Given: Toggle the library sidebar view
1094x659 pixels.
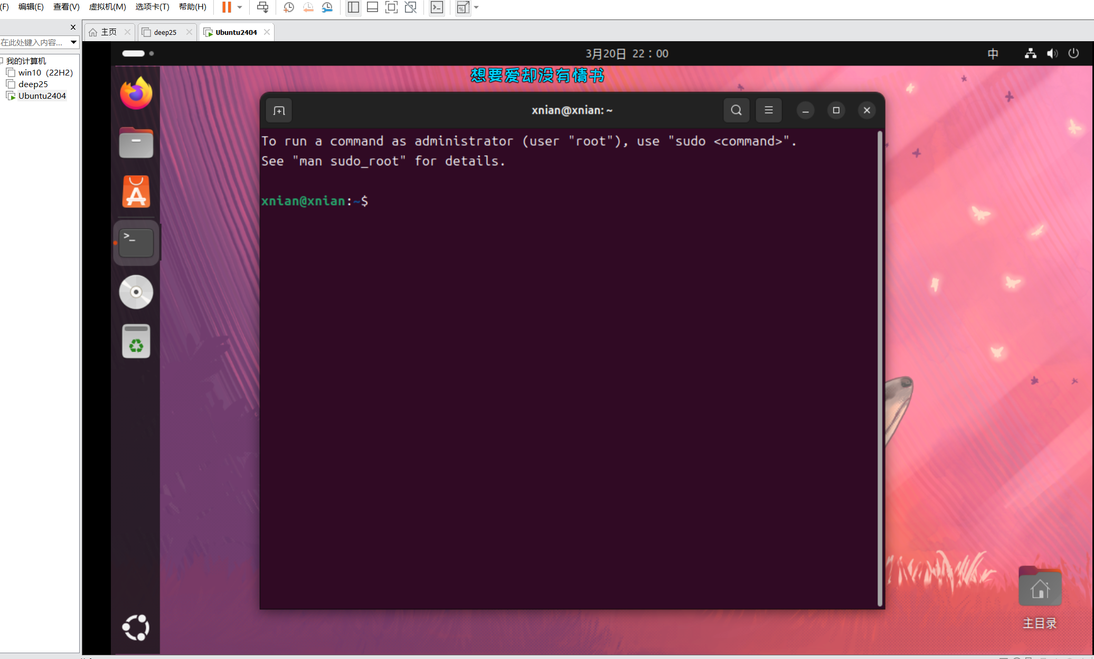Looking at the screenshot, I should (x=353, y=7).
